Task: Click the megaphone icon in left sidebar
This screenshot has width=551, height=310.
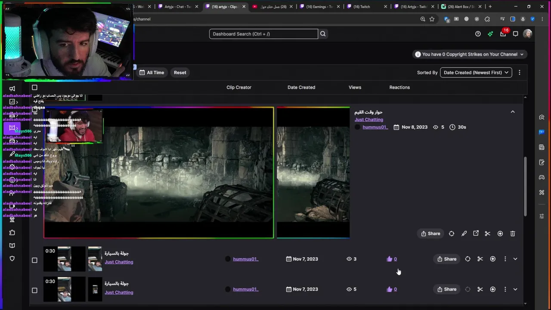Action: click(12, 89)
